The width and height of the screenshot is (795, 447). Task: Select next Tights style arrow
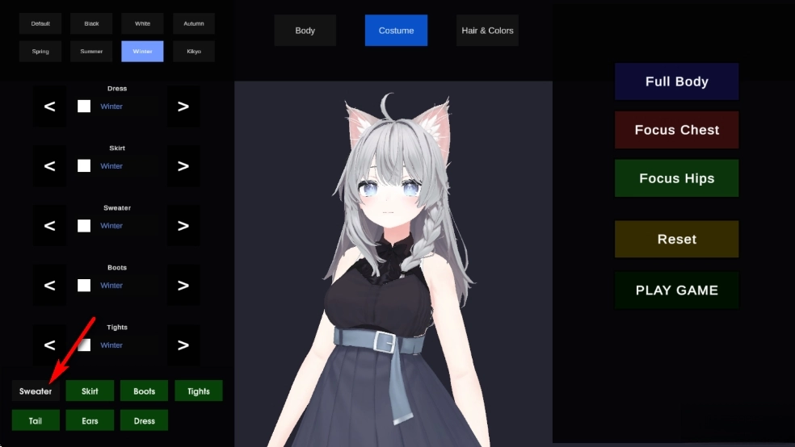tap(183, 345)
